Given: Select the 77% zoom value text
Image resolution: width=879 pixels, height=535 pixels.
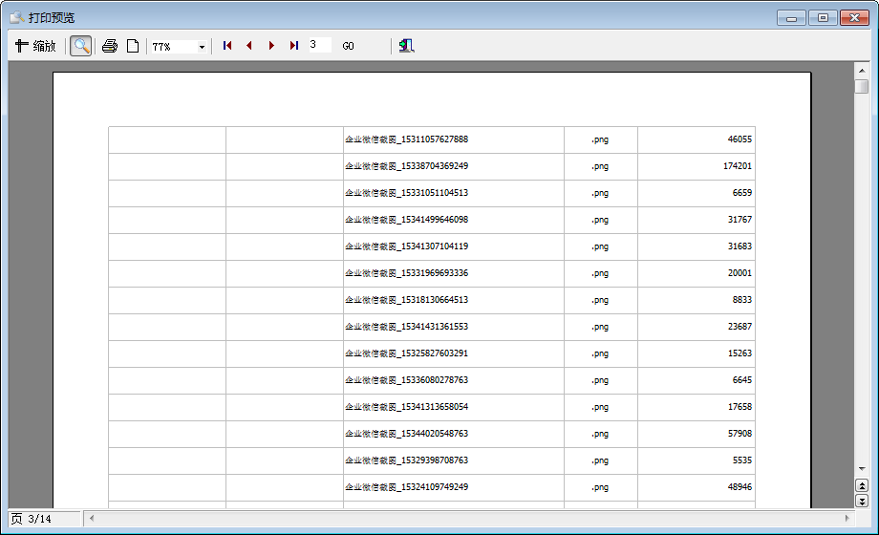Looking at the screenshot, I should 172,47.
